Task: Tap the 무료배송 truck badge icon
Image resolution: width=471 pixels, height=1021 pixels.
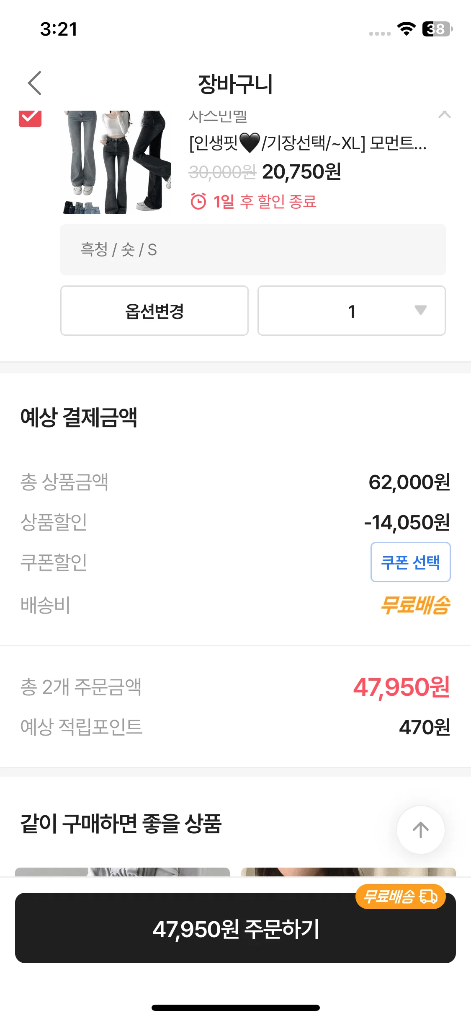Action: 428,897
